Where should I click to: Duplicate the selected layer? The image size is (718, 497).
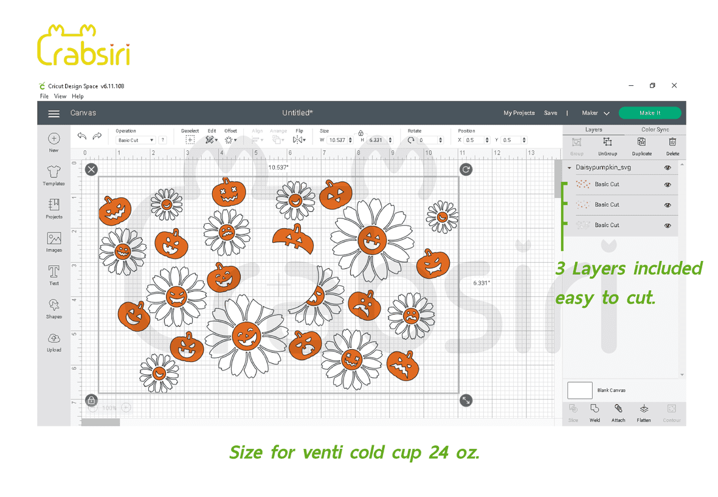pyautogui.click(x=641, y=145)
